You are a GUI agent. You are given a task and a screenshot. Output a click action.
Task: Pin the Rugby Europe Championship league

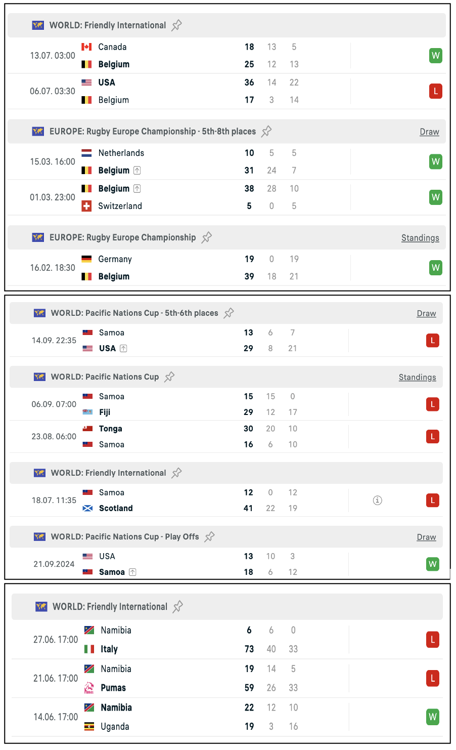(x=206, y=238)
